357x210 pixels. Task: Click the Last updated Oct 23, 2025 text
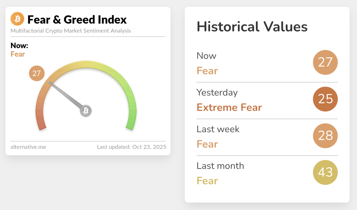pos(132,147)
